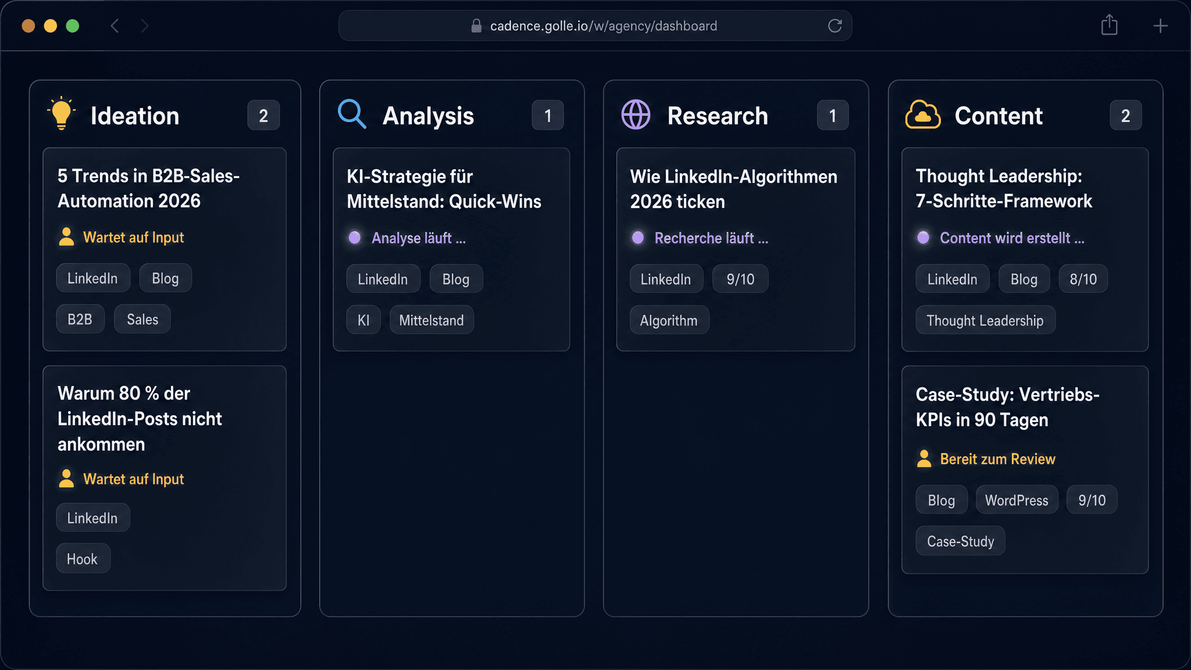Open card Case-Study: Vertriebs-KPIs in 90 Tagen
The width and height of the screenshot is (1191, 670).
[1007, 407]
